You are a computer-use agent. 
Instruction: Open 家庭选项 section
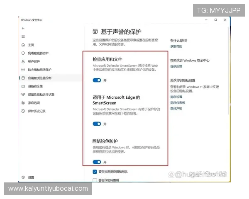tap(34, 103)
